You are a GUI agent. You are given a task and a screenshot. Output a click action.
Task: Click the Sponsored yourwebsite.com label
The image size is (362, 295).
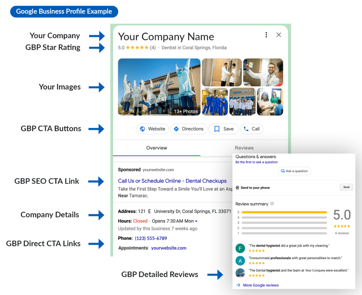click(146, 170)
